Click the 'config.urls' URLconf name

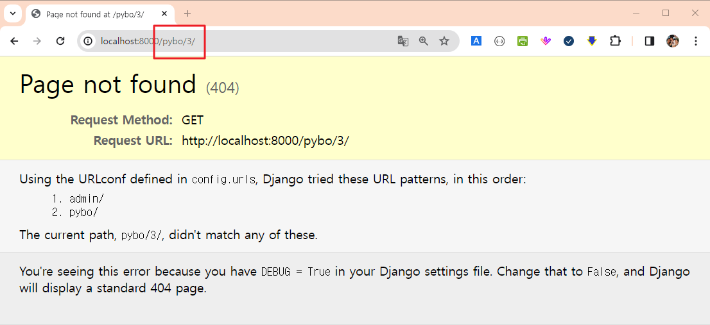(x=224, y=180)
